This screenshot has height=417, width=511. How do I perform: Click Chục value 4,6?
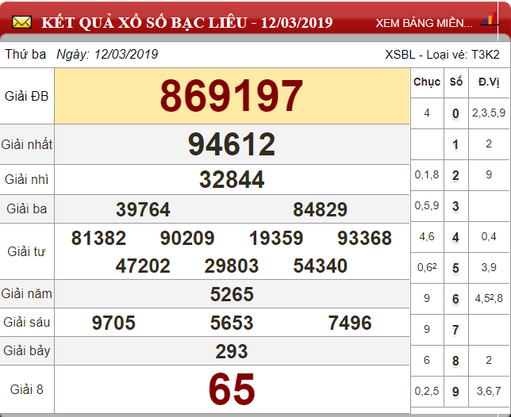pos(427,237)
